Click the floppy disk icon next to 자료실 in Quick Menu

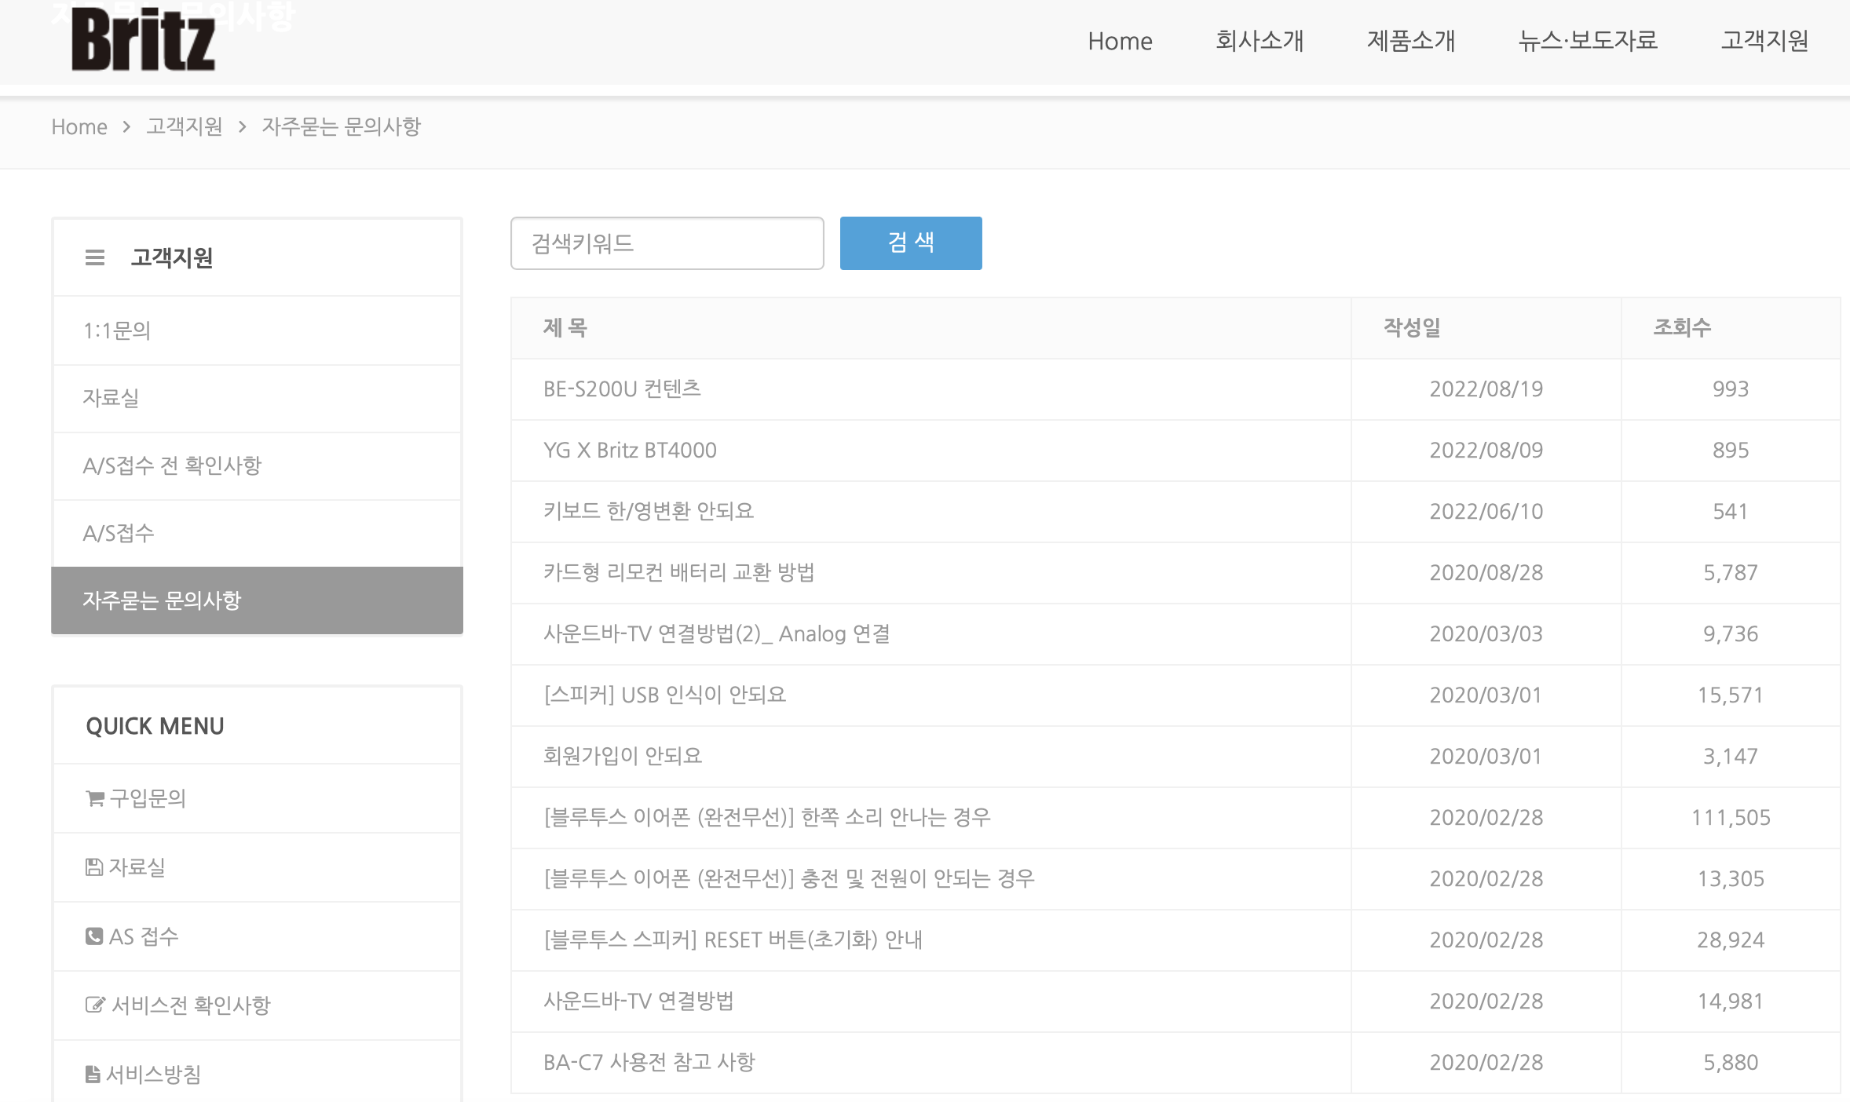pos(94,867)
